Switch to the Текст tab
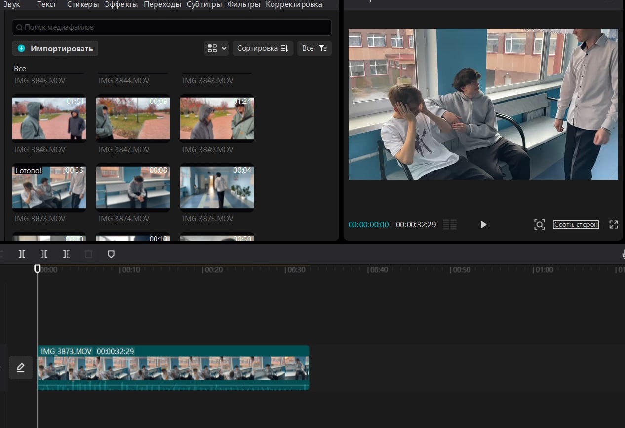Viewport: 625px width, 428px height. point(46,4)
